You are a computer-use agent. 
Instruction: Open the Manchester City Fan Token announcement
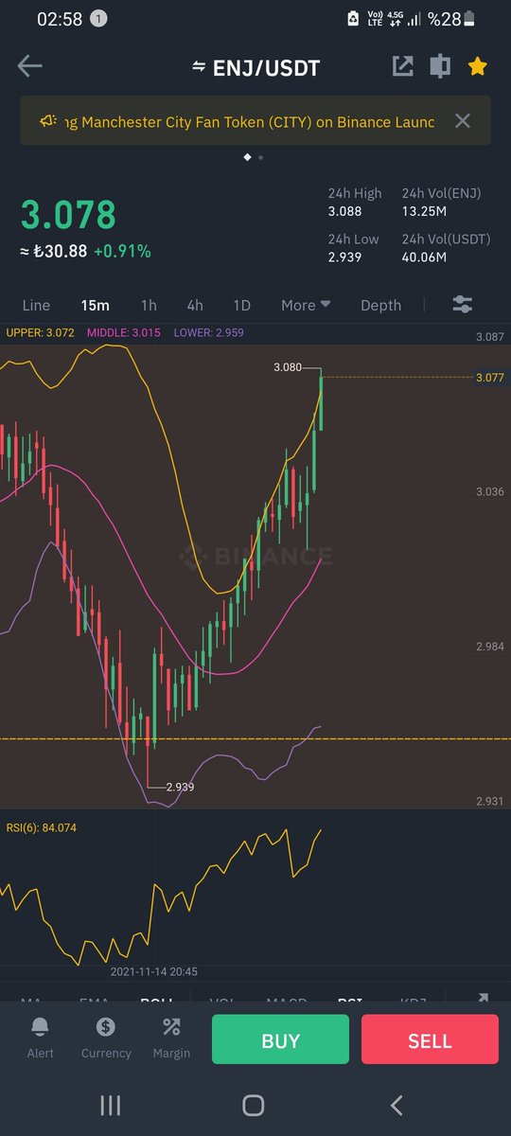250,121
